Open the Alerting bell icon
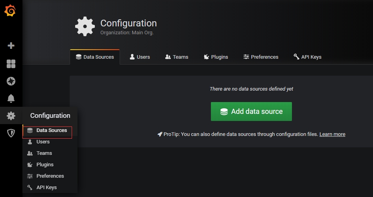 pyautogui.click(x=11, y=98)
